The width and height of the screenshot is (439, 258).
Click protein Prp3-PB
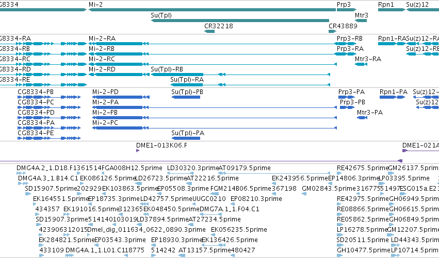tap(347, 107)
